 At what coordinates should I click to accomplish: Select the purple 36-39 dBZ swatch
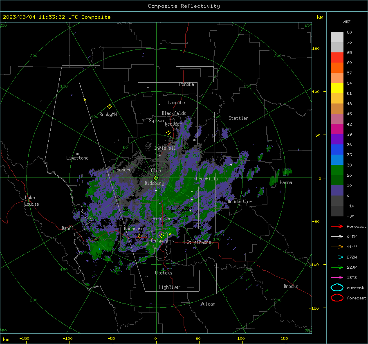click(x=337, y=139)
